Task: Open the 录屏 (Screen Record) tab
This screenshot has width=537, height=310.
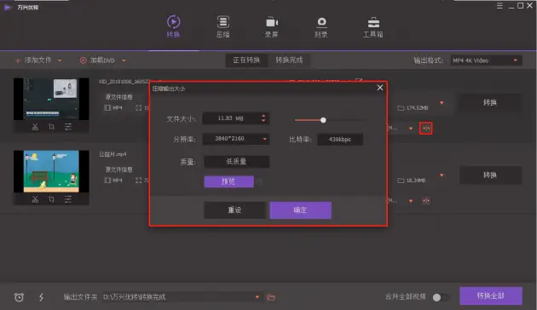Action: point(271,26)
